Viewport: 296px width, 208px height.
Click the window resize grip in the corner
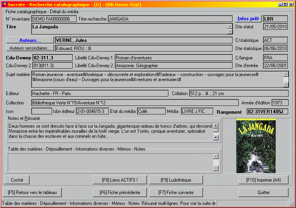(x=292, y=204)
